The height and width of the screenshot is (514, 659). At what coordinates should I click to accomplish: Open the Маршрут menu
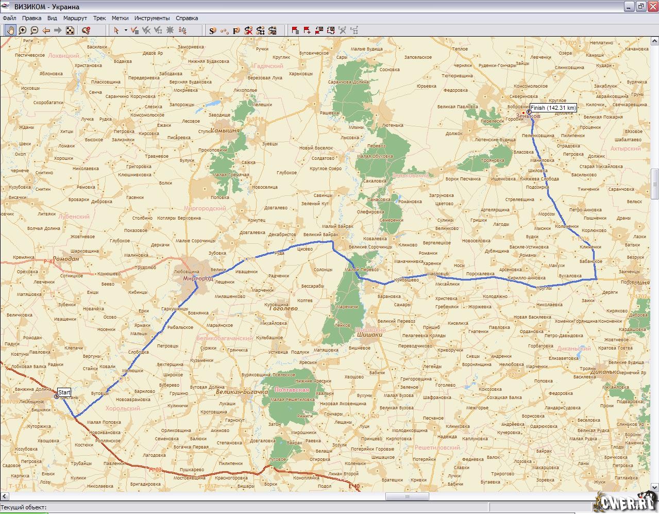[x=75, y=18]
